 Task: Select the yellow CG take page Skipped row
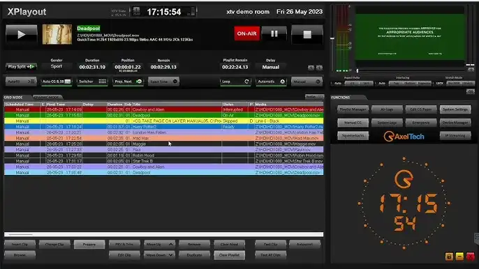[x=163, y=121]
